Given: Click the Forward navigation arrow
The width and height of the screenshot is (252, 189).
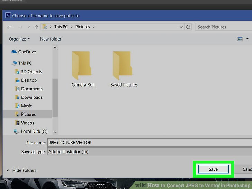Looking at the screenshot, I should (20, 27).
